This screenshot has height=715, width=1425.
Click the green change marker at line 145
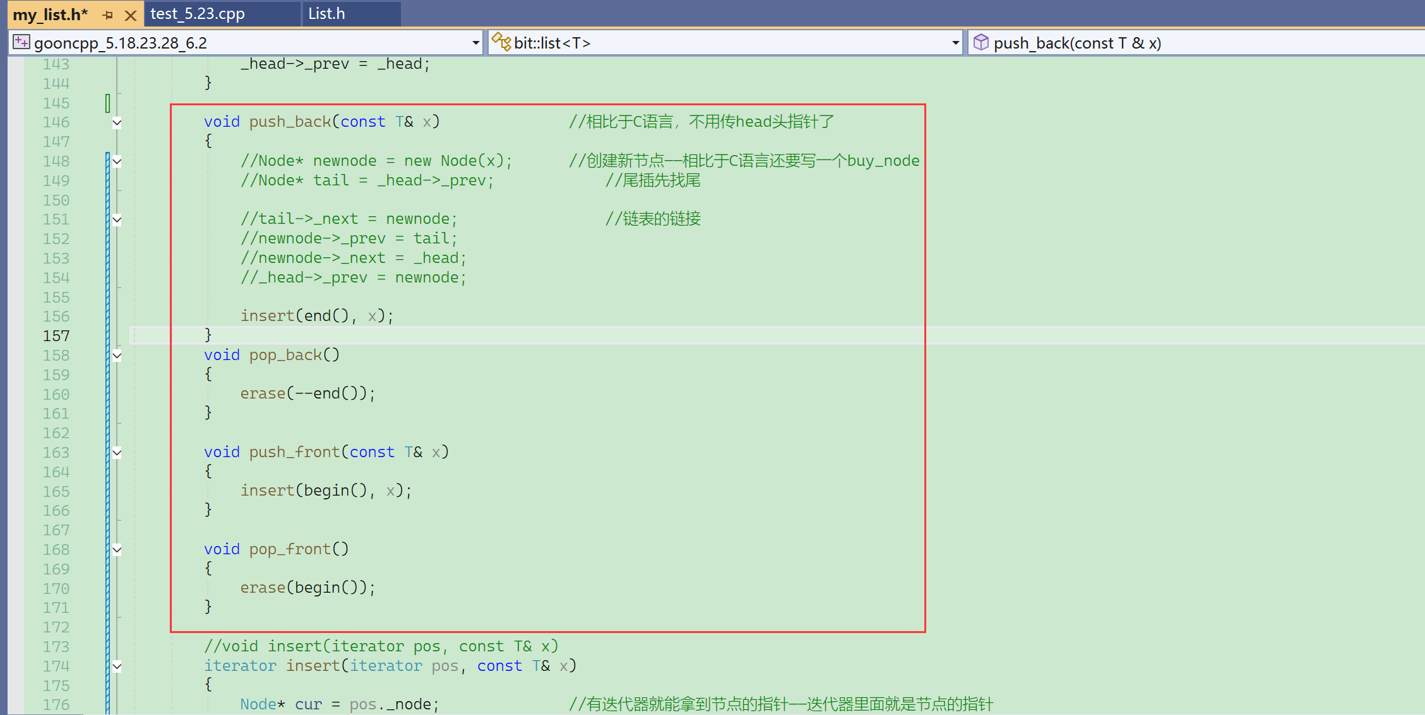coord(107,103)
